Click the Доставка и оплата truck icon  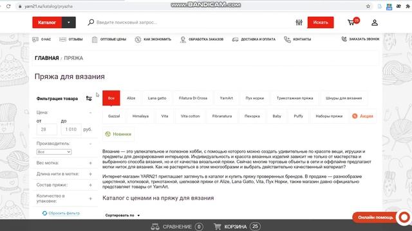(x=235, y=39)
